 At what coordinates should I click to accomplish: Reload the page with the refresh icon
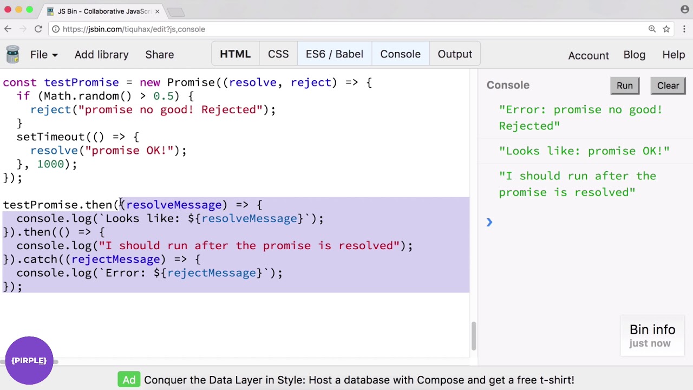point(38,29)
